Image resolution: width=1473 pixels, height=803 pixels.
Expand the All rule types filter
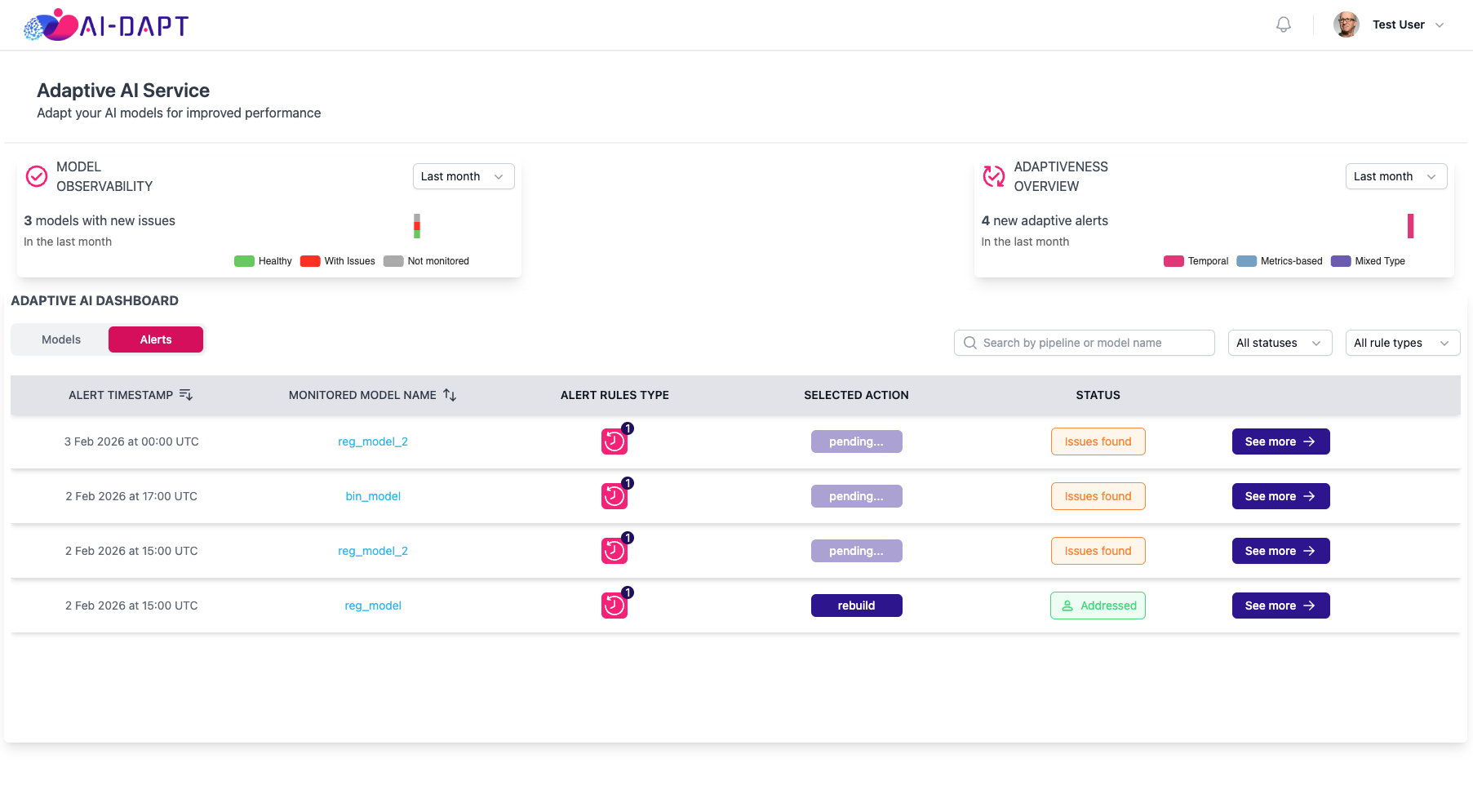(x=1403, y=343)
